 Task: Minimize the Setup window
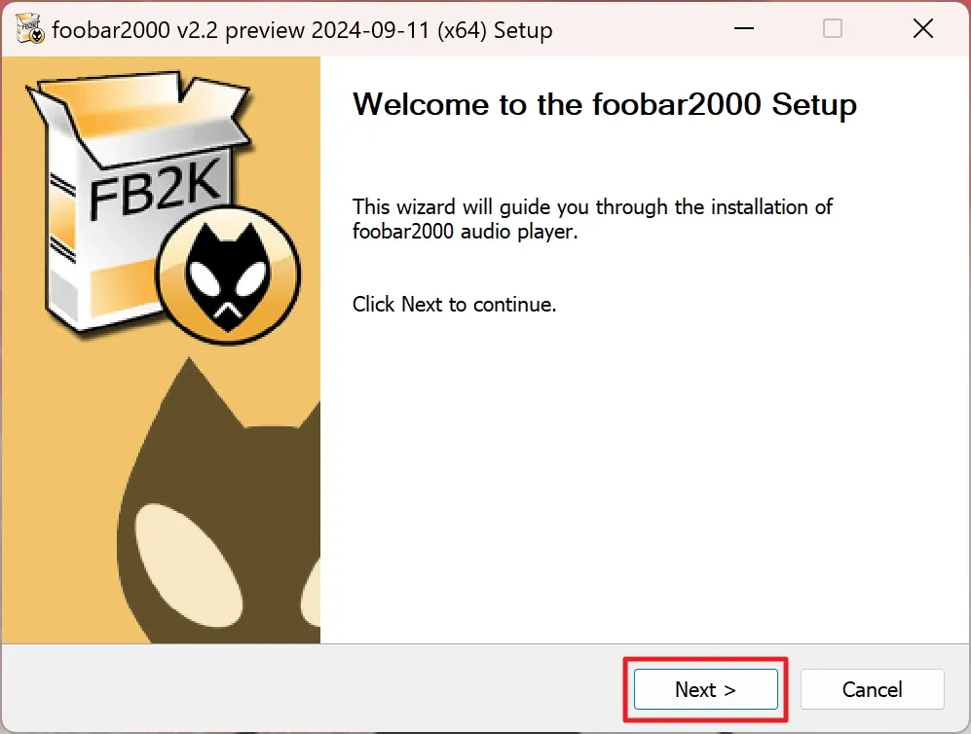click(x=744, y=28)
